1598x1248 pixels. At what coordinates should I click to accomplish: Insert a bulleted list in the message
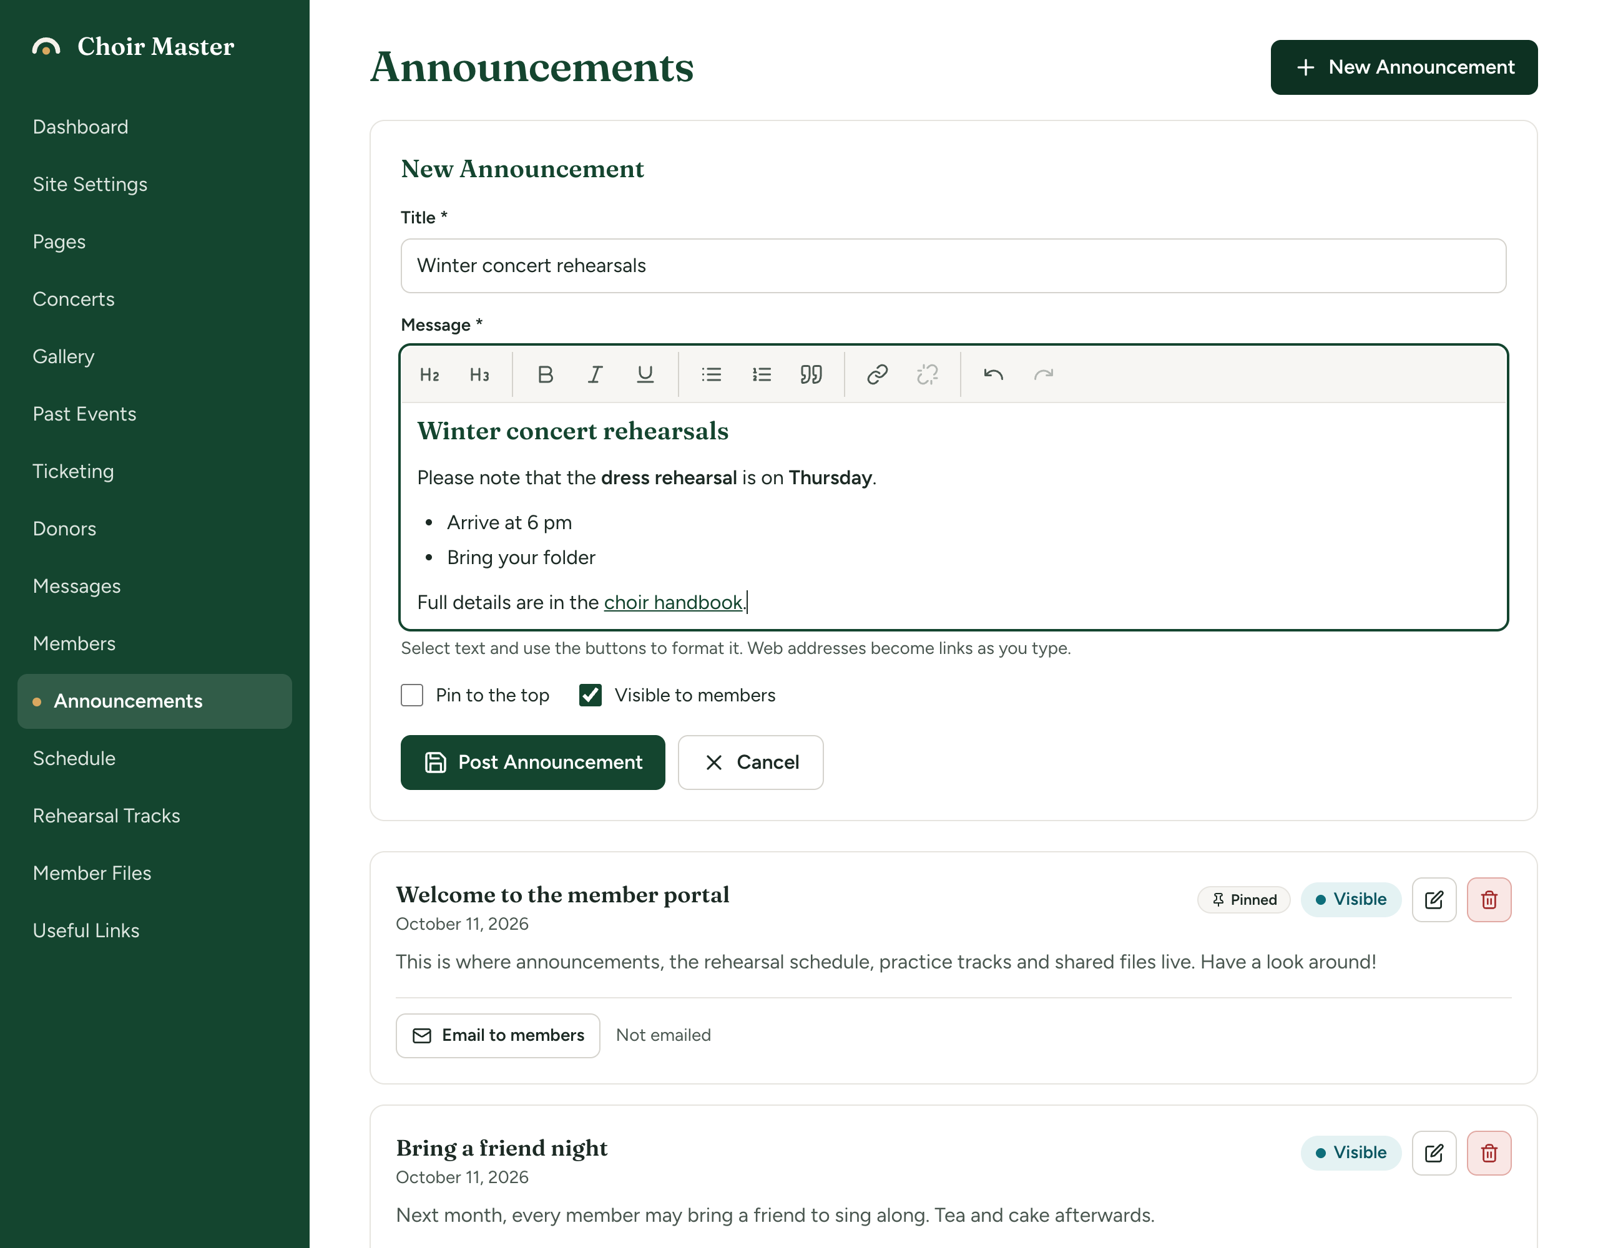point(711,374)
